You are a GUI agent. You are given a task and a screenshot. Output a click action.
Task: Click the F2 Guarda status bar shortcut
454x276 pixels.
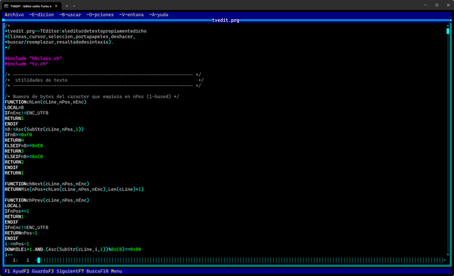click(36, 271)
